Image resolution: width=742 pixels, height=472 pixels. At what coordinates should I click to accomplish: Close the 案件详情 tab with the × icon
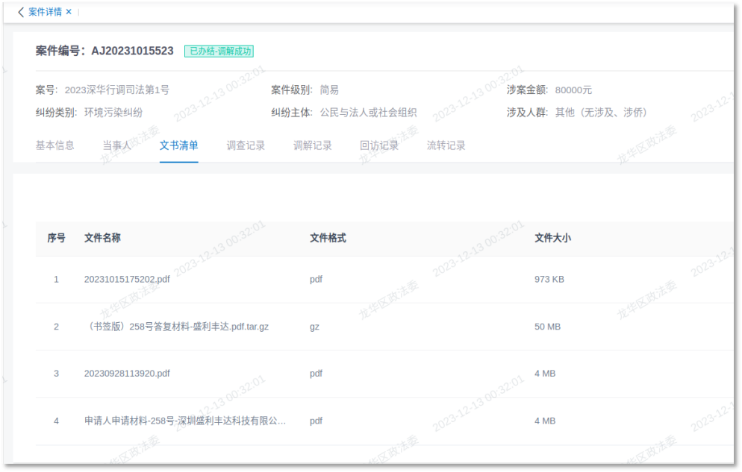point(69,12)
